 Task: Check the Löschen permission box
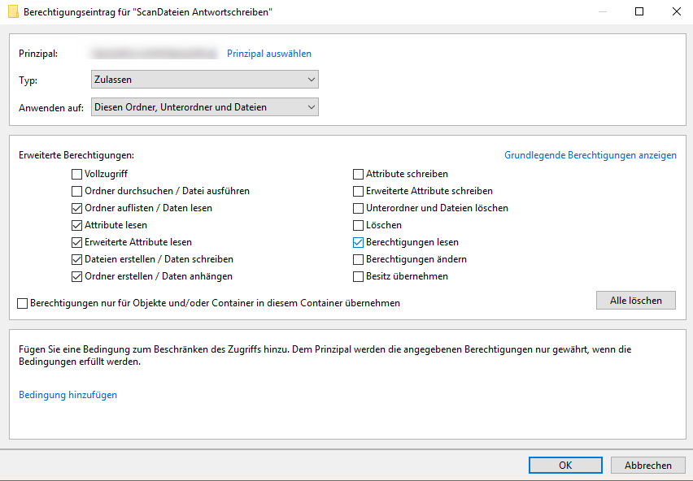pos(359,226)
